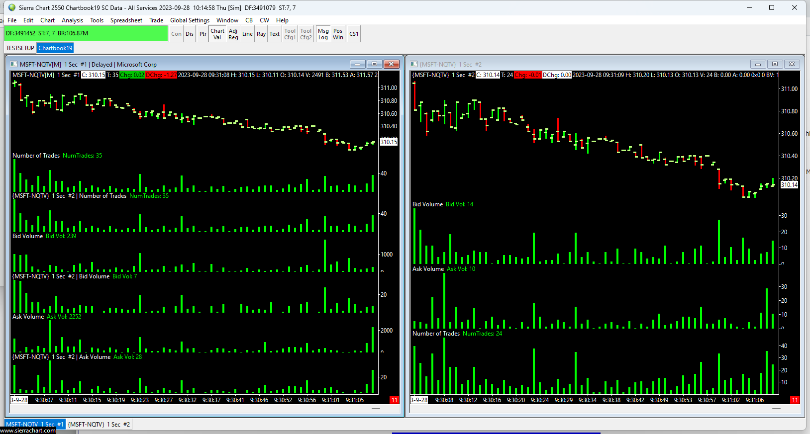
Task: Choose the Ray drawing tool
Action: (x=261, y=34)
